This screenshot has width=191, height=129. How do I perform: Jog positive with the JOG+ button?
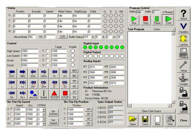pyautogui.click(x=44, y=73)
